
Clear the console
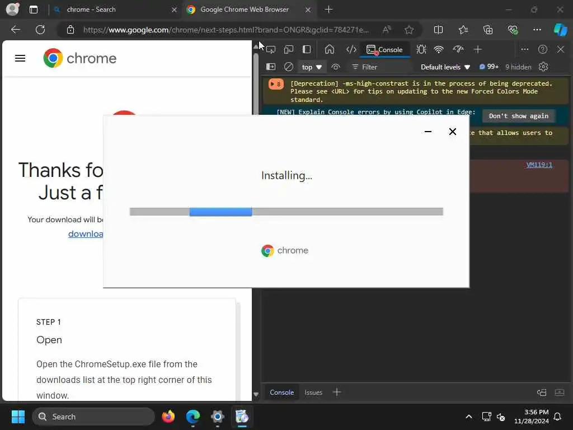tap(289, 67)
